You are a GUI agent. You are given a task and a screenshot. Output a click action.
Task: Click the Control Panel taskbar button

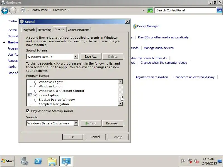pyautogui.click(x=66, y=161)
